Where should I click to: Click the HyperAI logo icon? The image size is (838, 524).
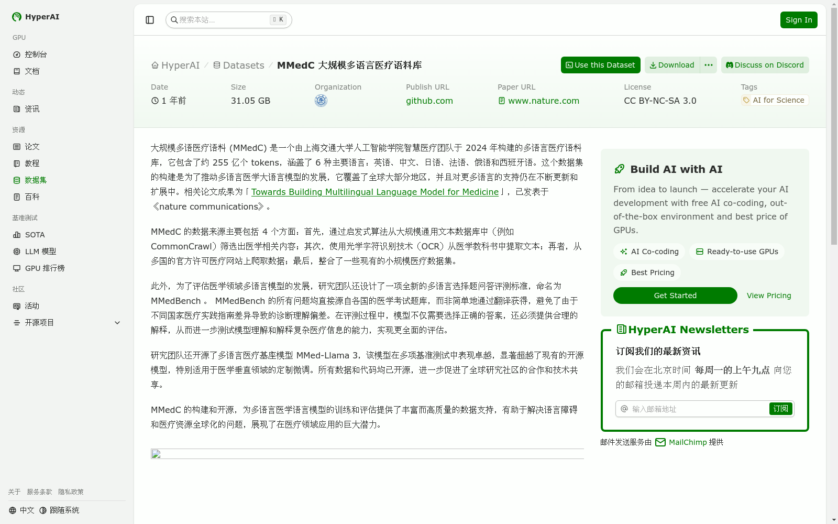coord(17,17)
